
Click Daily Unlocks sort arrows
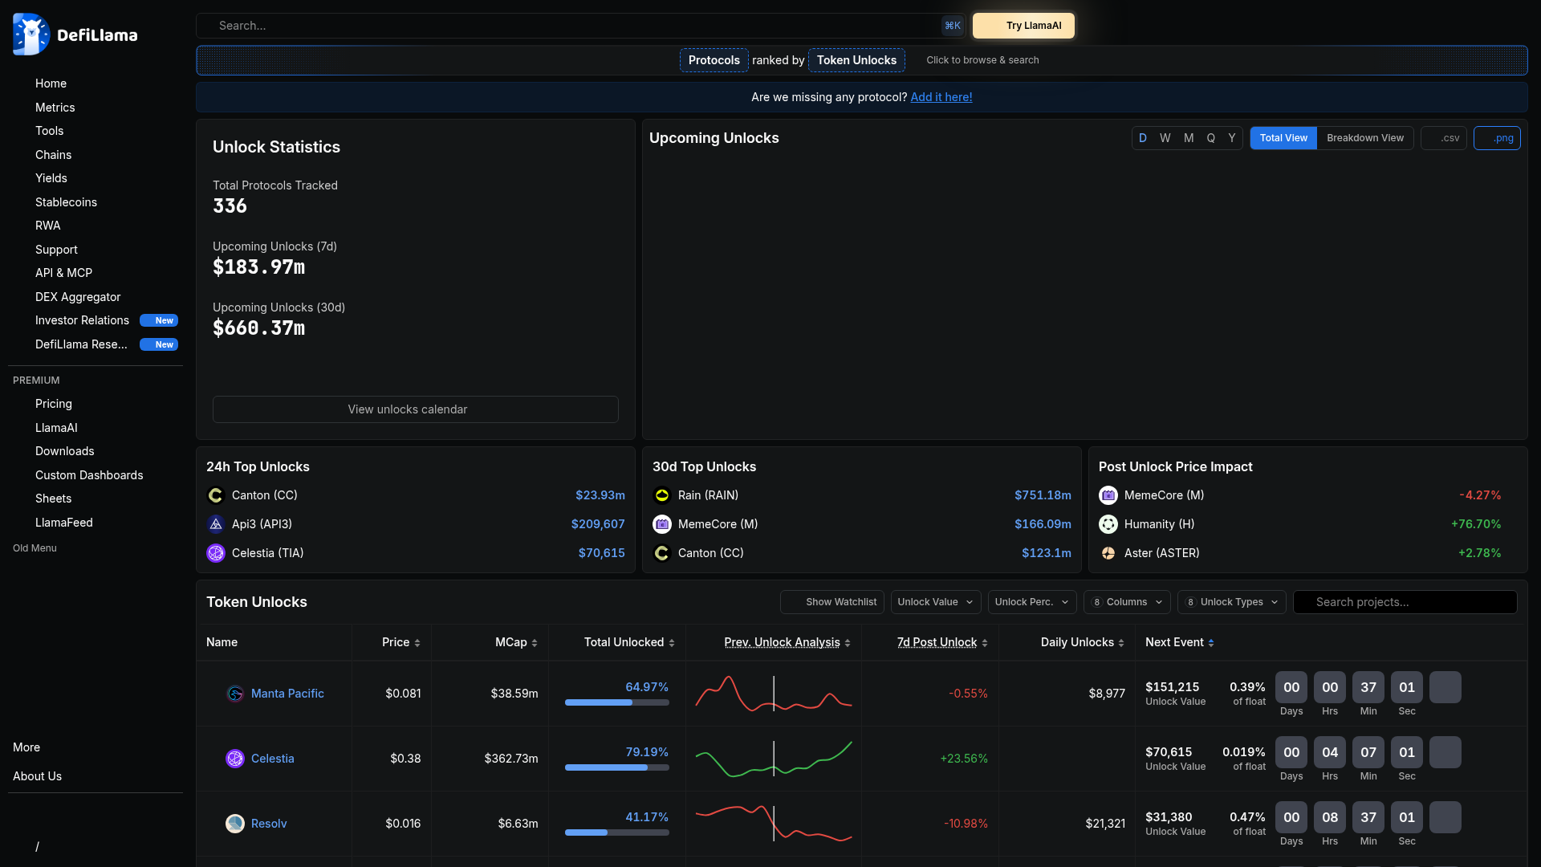1121,643
